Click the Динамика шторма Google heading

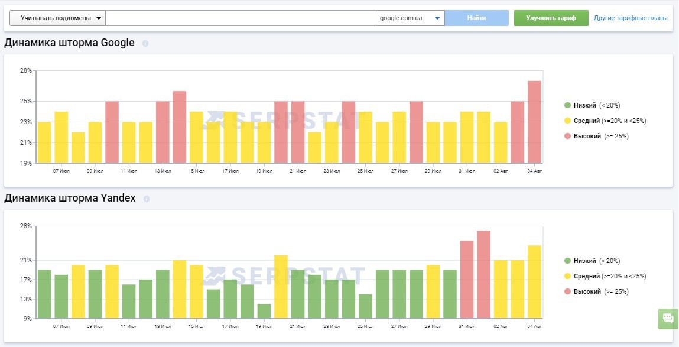click(x=69, y=43)
